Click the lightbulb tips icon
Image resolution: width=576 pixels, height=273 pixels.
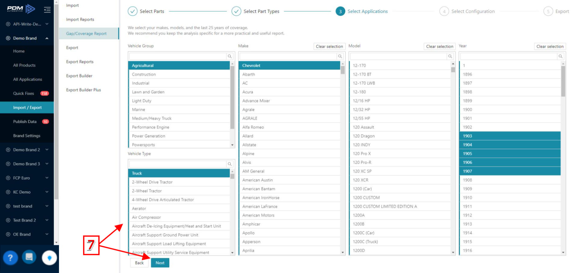49,258
